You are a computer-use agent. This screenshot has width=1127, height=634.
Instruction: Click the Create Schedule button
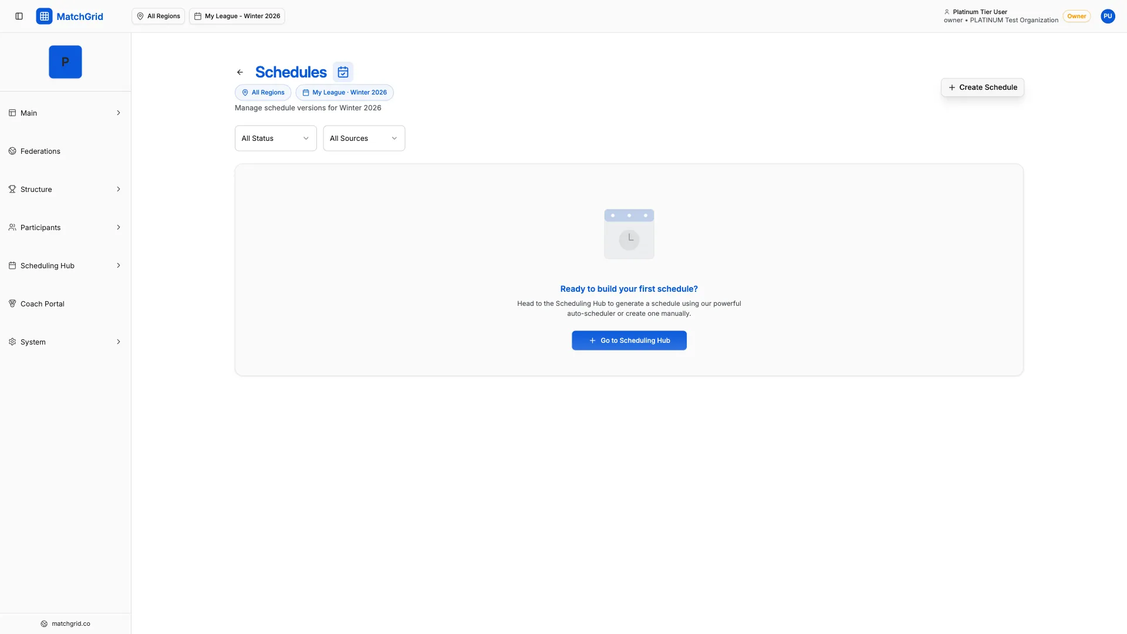[x=982, y=87]
